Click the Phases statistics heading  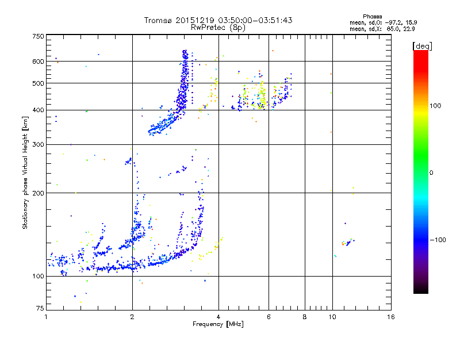[x=372, y=17]
